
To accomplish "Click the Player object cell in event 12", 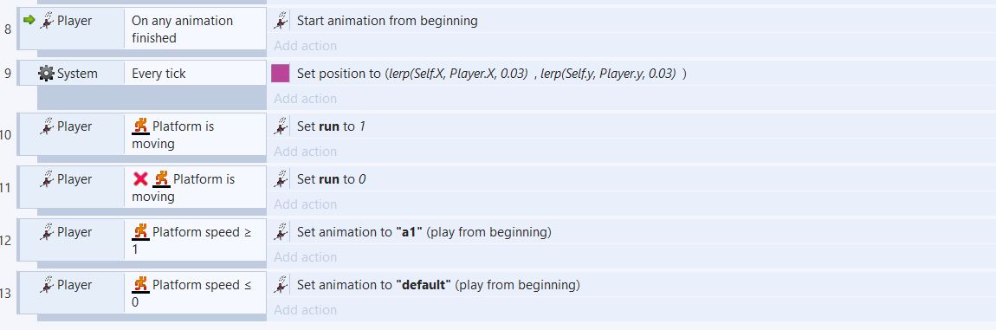I will (x=72, y=240).
